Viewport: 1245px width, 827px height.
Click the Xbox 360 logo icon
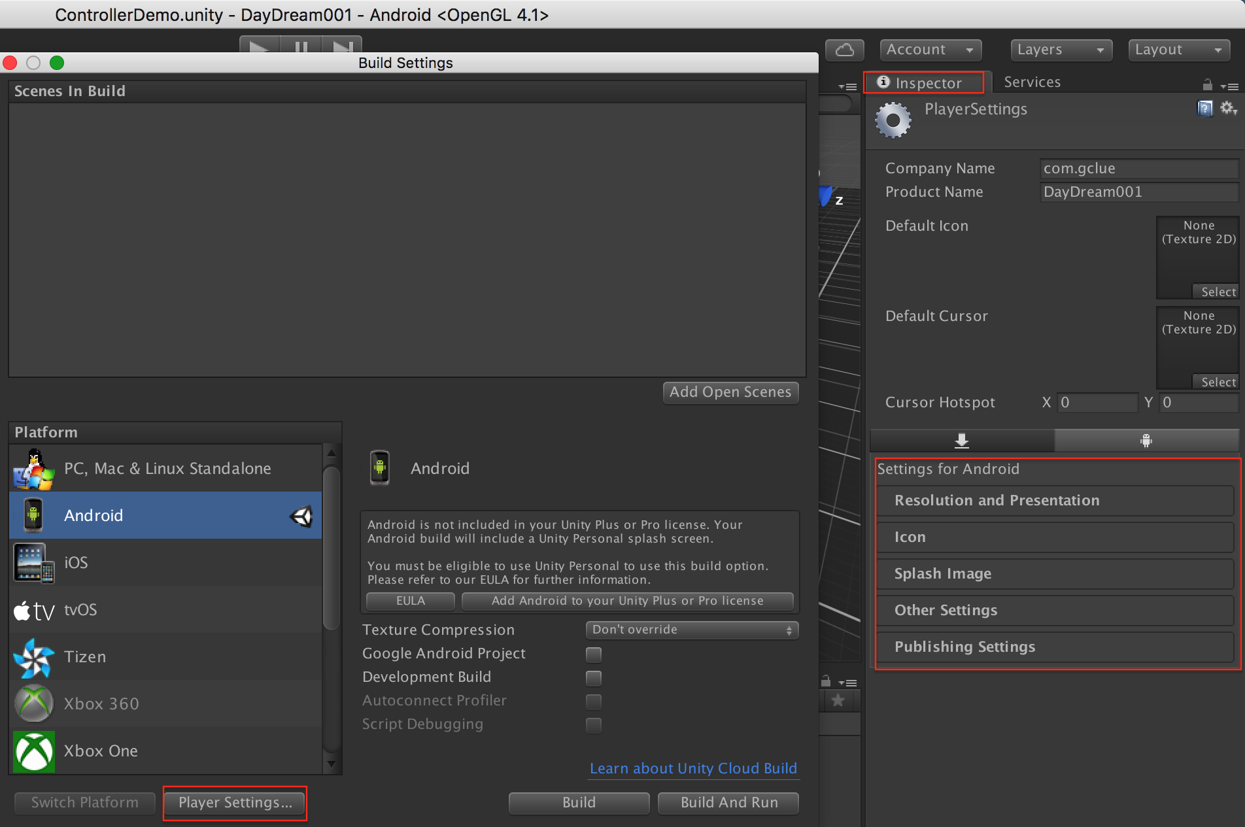tap(33, 703)
